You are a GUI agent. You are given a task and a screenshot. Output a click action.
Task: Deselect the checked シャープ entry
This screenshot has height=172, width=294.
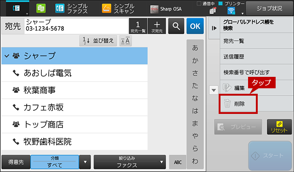point(74,56)
